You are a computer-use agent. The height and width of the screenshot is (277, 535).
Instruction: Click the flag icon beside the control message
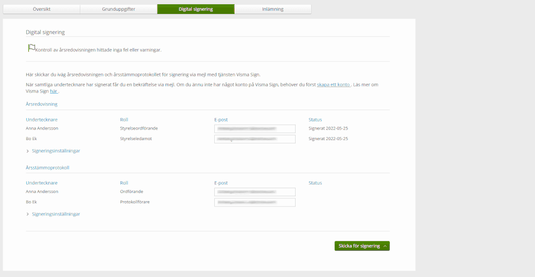pos(32,48)
